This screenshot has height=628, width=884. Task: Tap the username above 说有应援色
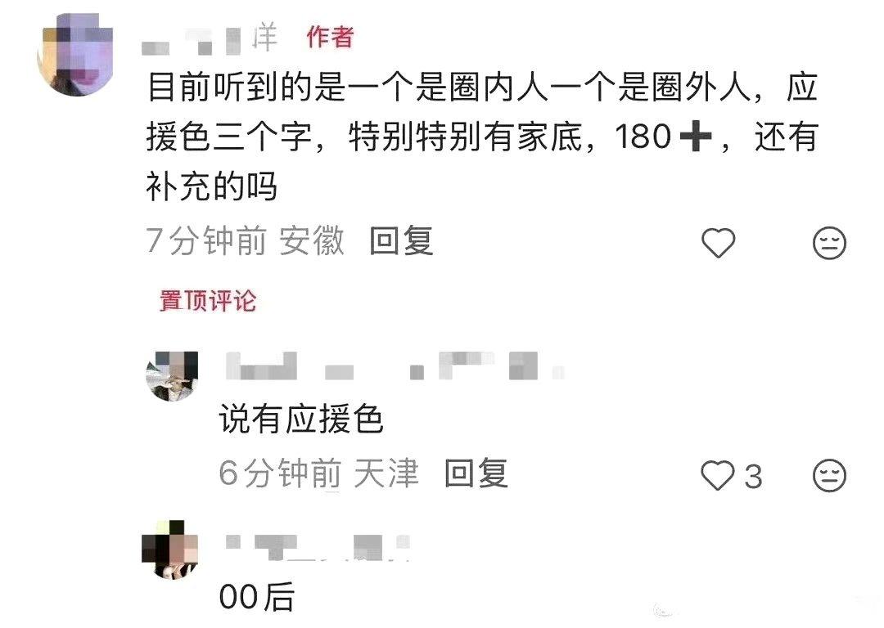(x=395, y=366)
